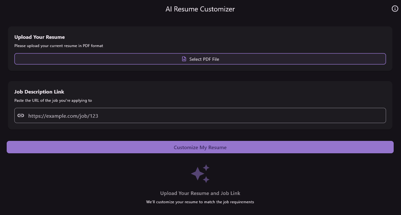Select the AI Resume Customizer title
The width and height of the screenshot is (401, 215).
[200, 9]
